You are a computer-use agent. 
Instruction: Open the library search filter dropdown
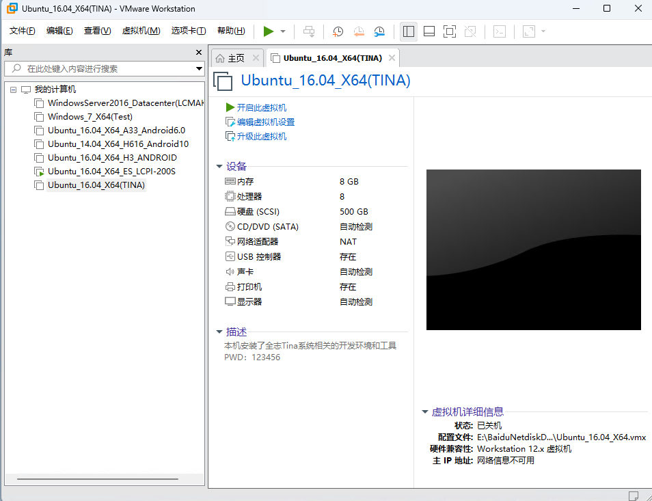198,68
